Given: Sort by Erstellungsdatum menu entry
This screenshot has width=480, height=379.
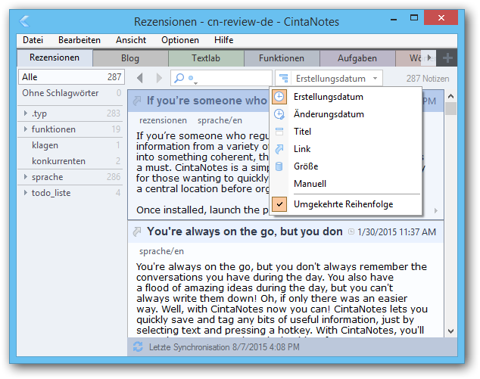Looking at the screenshot, I should pyautogui.click(x=346, y=97).
